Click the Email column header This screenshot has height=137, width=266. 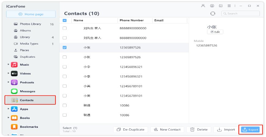[x=159, y=20]
